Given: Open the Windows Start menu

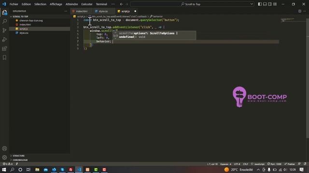Looking at the screenshot, I should pyautogui.click(x=4, y=170).
